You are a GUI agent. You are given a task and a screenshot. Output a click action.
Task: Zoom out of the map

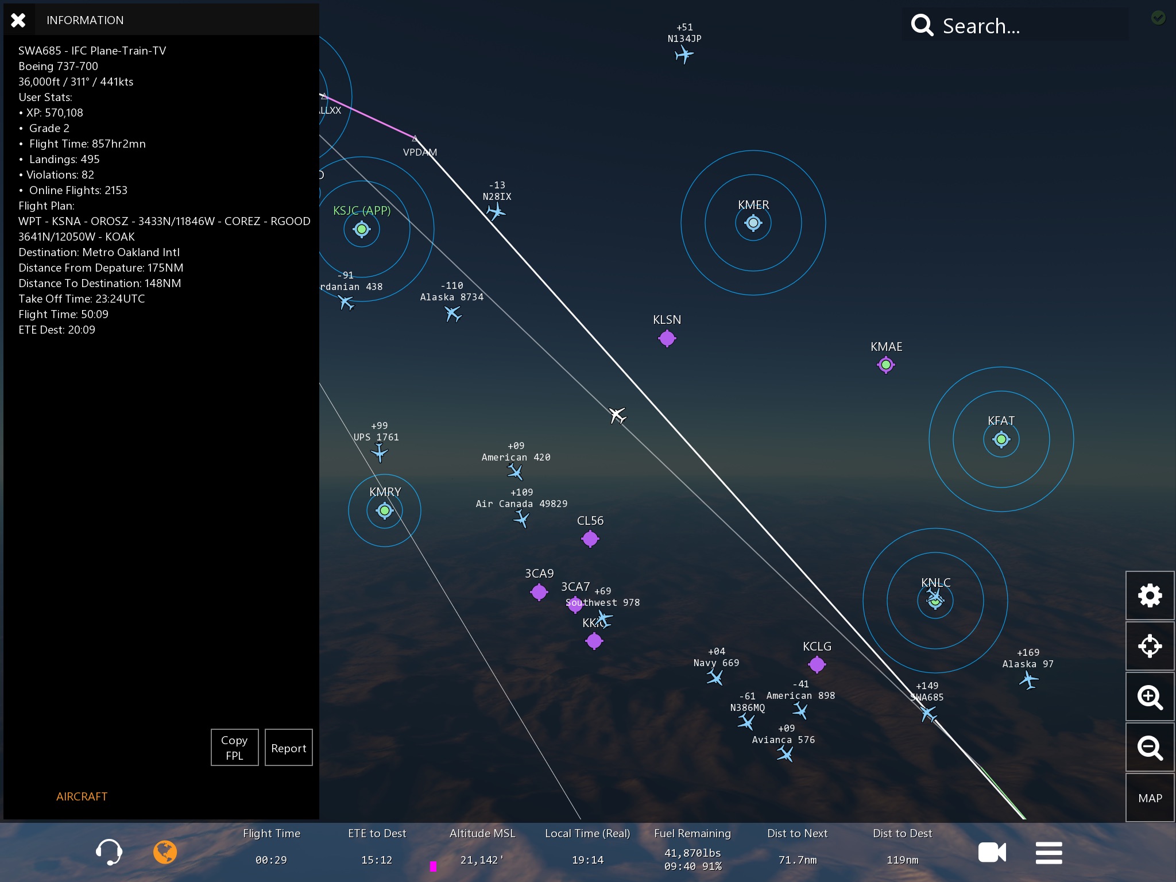click(1150, 748)
